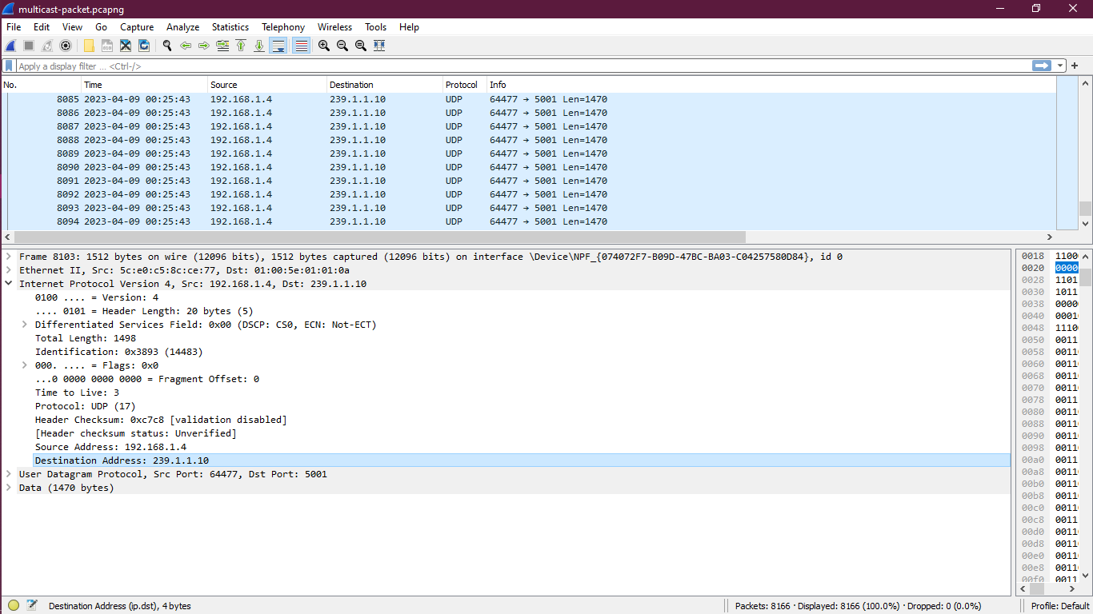The width and height of the screenshot is (1093, 614).
Task: Click the start capture shark fin icon
Action: [x=11, y=46]
